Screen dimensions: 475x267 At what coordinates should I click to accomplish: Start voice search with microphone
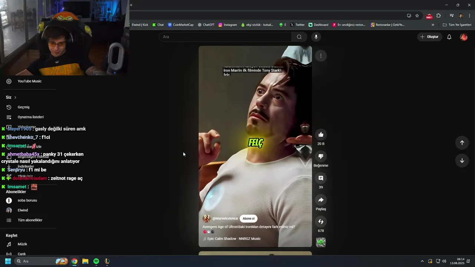pyautogui.click(x=316, y=37)
